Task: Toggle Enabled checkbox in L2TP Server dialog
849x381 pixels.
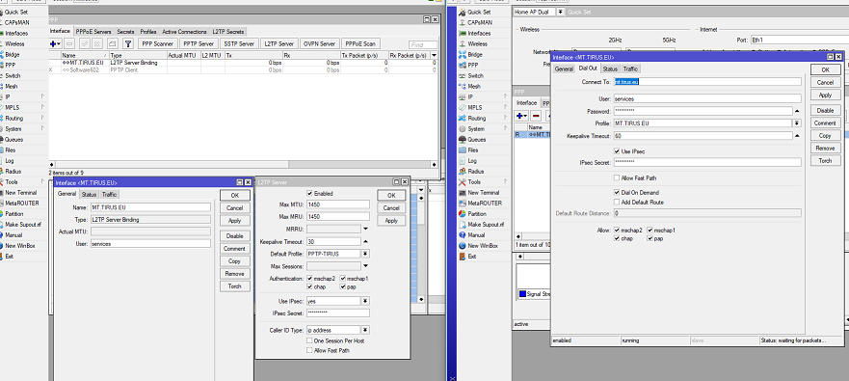Action: pyautogui.click(x=309, y=194)
